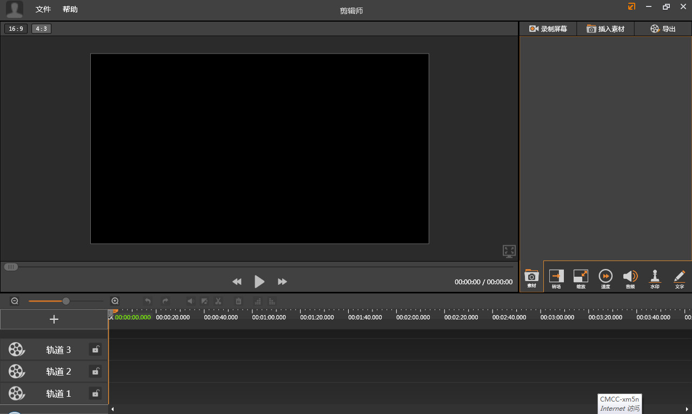Click the 录制屏幕 record screen button

pos(548,29)
